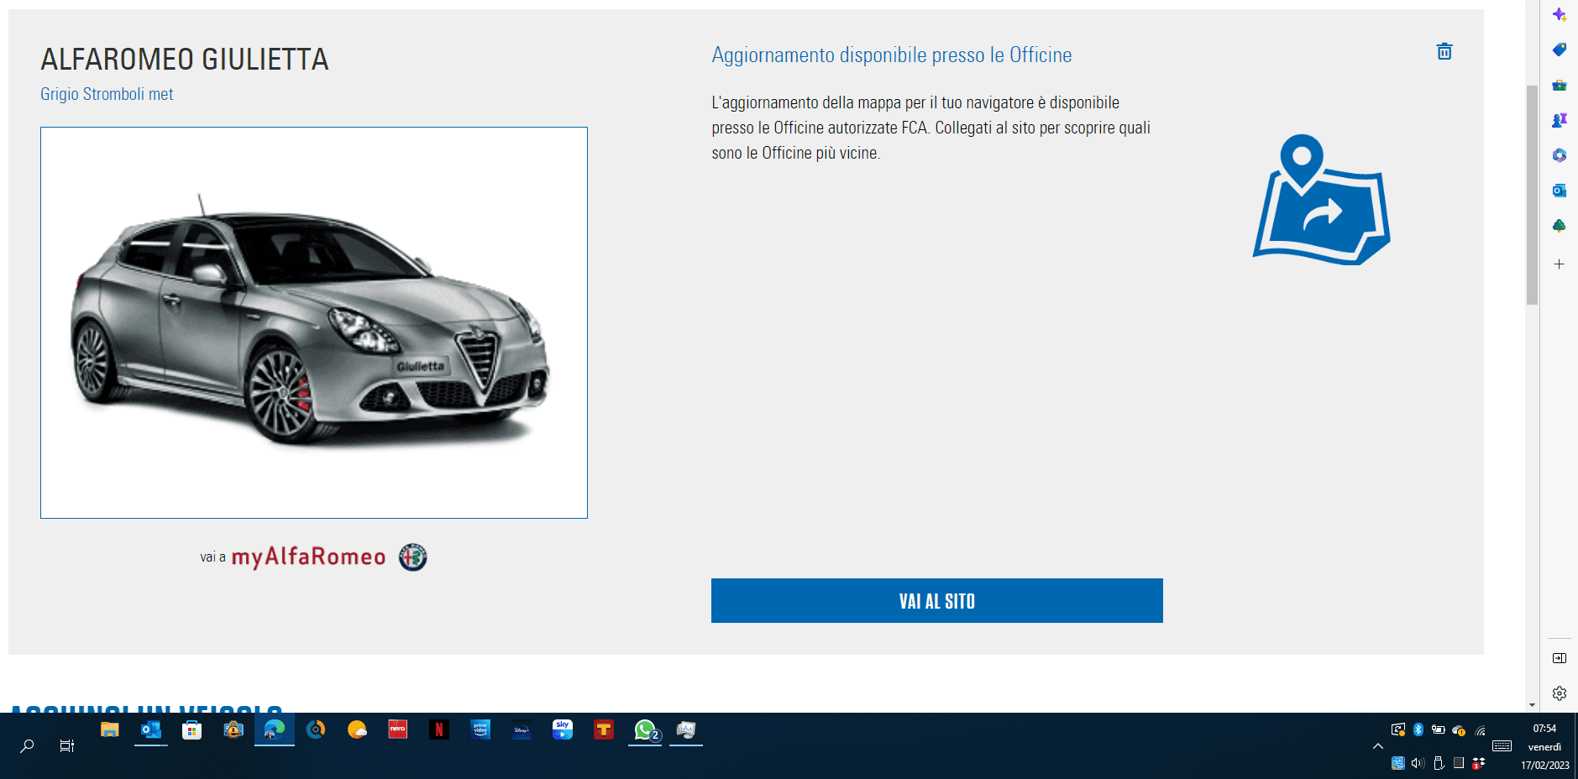Click the Wi-Fi network tray icon

pyautogui.click(x=1480, y=730)
